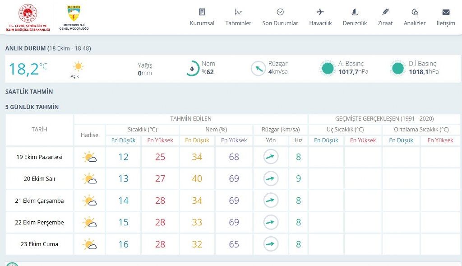Select the 19 Ekim Pazartesi date cell
The width and height of the screenshot is (462, 266).
40,157
